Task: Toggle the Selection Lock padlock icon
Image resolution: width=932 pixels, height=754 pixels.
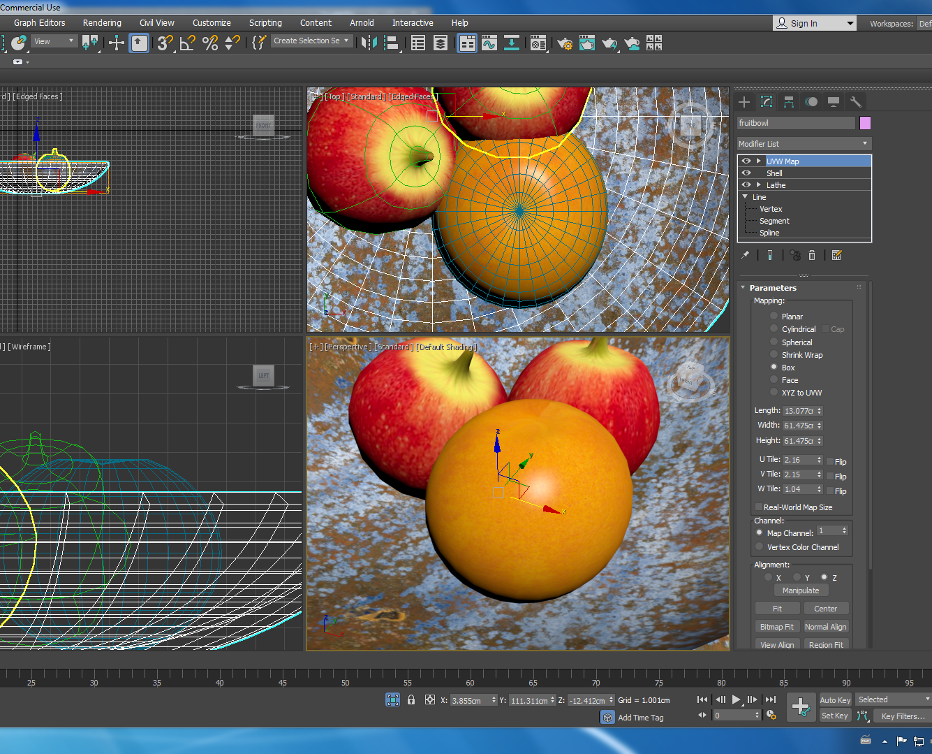Action: coord(411,699)
